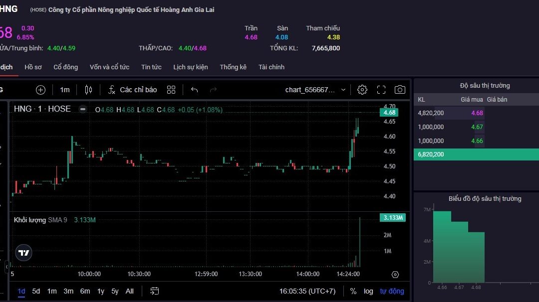Toggle log scale on price axis
Screen dimensions: 539x302
[x=368, y=291]
